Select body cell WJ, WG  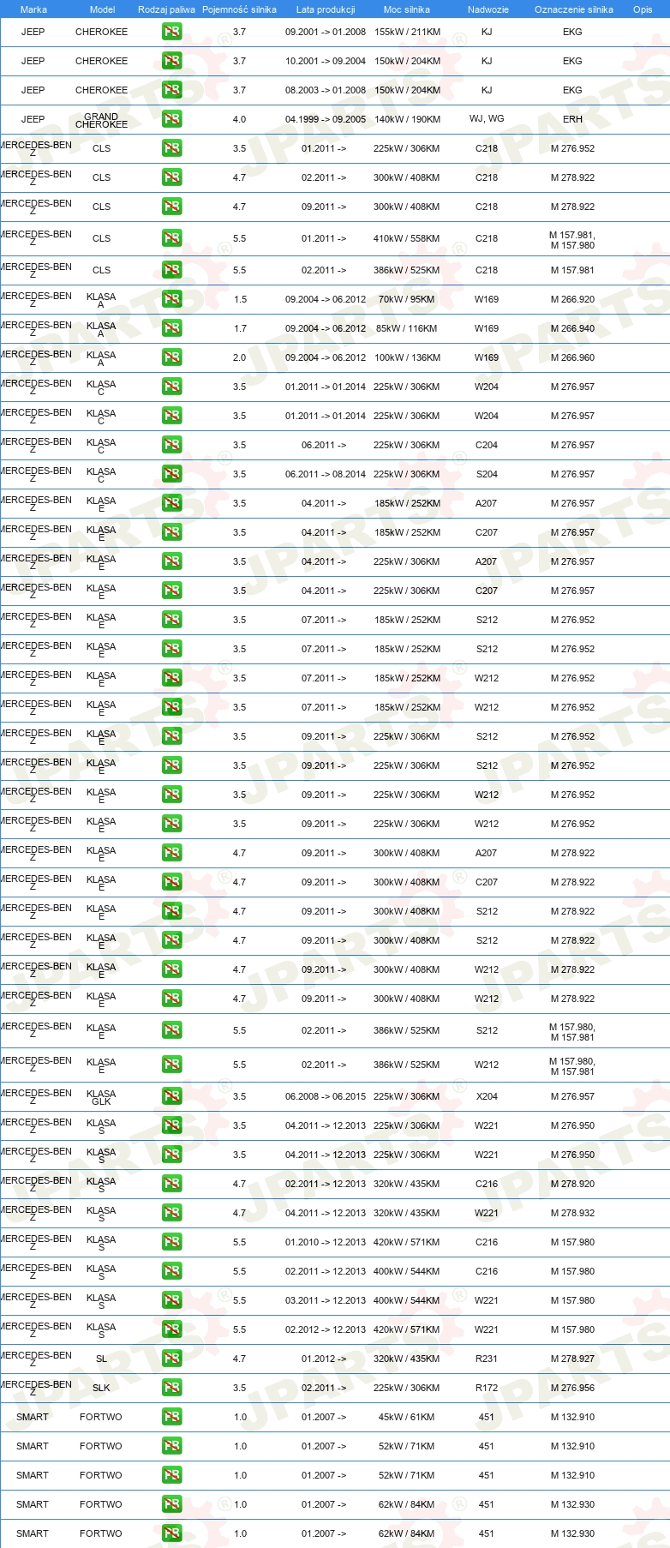click(487, 119)
